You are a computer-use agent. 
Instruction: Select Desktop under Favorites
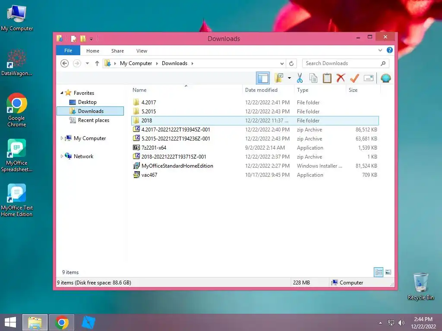(x=87, y=102)
